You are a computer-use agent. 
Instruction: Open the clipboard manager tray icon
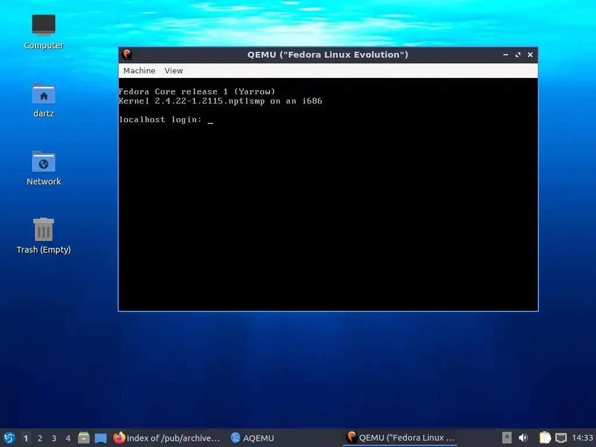[545, 438]
